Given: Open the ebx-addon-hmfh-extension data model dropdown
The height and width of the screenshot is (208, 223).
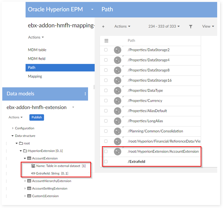Looking at the screenshot, I should point(73,107).
